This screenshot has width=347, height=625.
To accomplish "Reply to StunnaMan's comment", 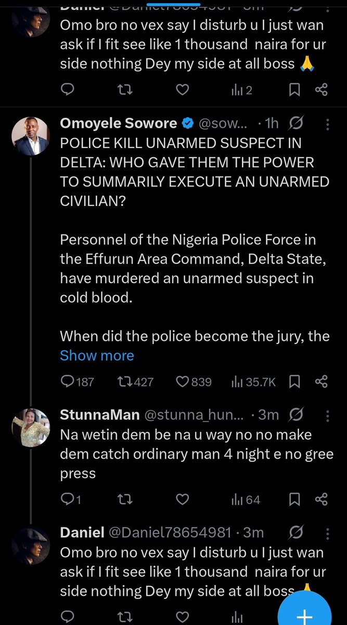I will (69, 500).
